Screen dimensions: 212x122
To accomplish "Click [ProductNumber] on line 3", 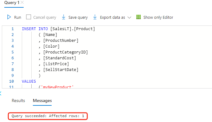I will (61, 41).
